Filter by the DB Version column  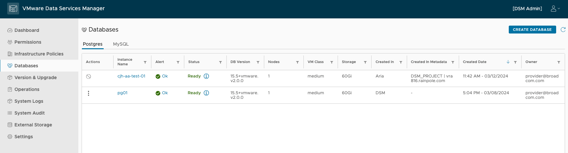tap(258, 62)
